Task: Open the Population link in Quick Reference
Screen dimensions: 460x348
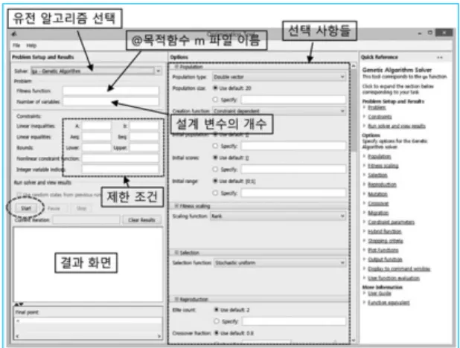Action: (380, 157)
